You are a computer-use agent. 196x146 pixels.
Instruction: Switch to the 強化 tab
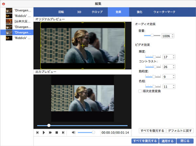point(139,12)
